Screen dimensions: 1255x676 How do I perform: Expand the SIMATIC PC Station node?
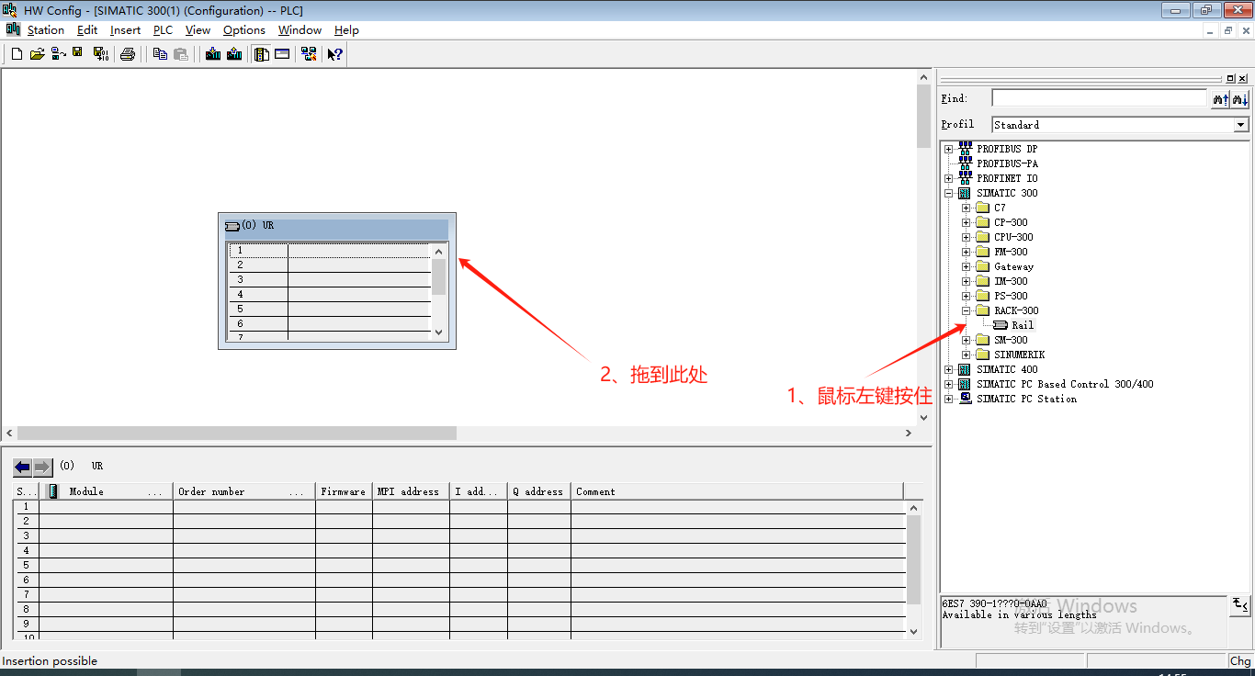click(x=948, y=399)
